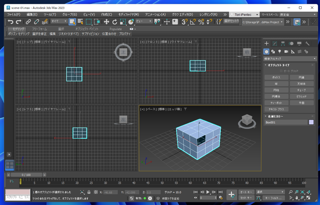Open 標準プリミティブ dropdown list
320x205 pixels.
point(290,59)
